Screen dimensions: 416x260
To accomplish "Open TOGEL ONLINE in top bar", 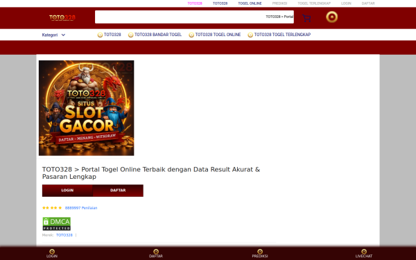I will point(250,3).
